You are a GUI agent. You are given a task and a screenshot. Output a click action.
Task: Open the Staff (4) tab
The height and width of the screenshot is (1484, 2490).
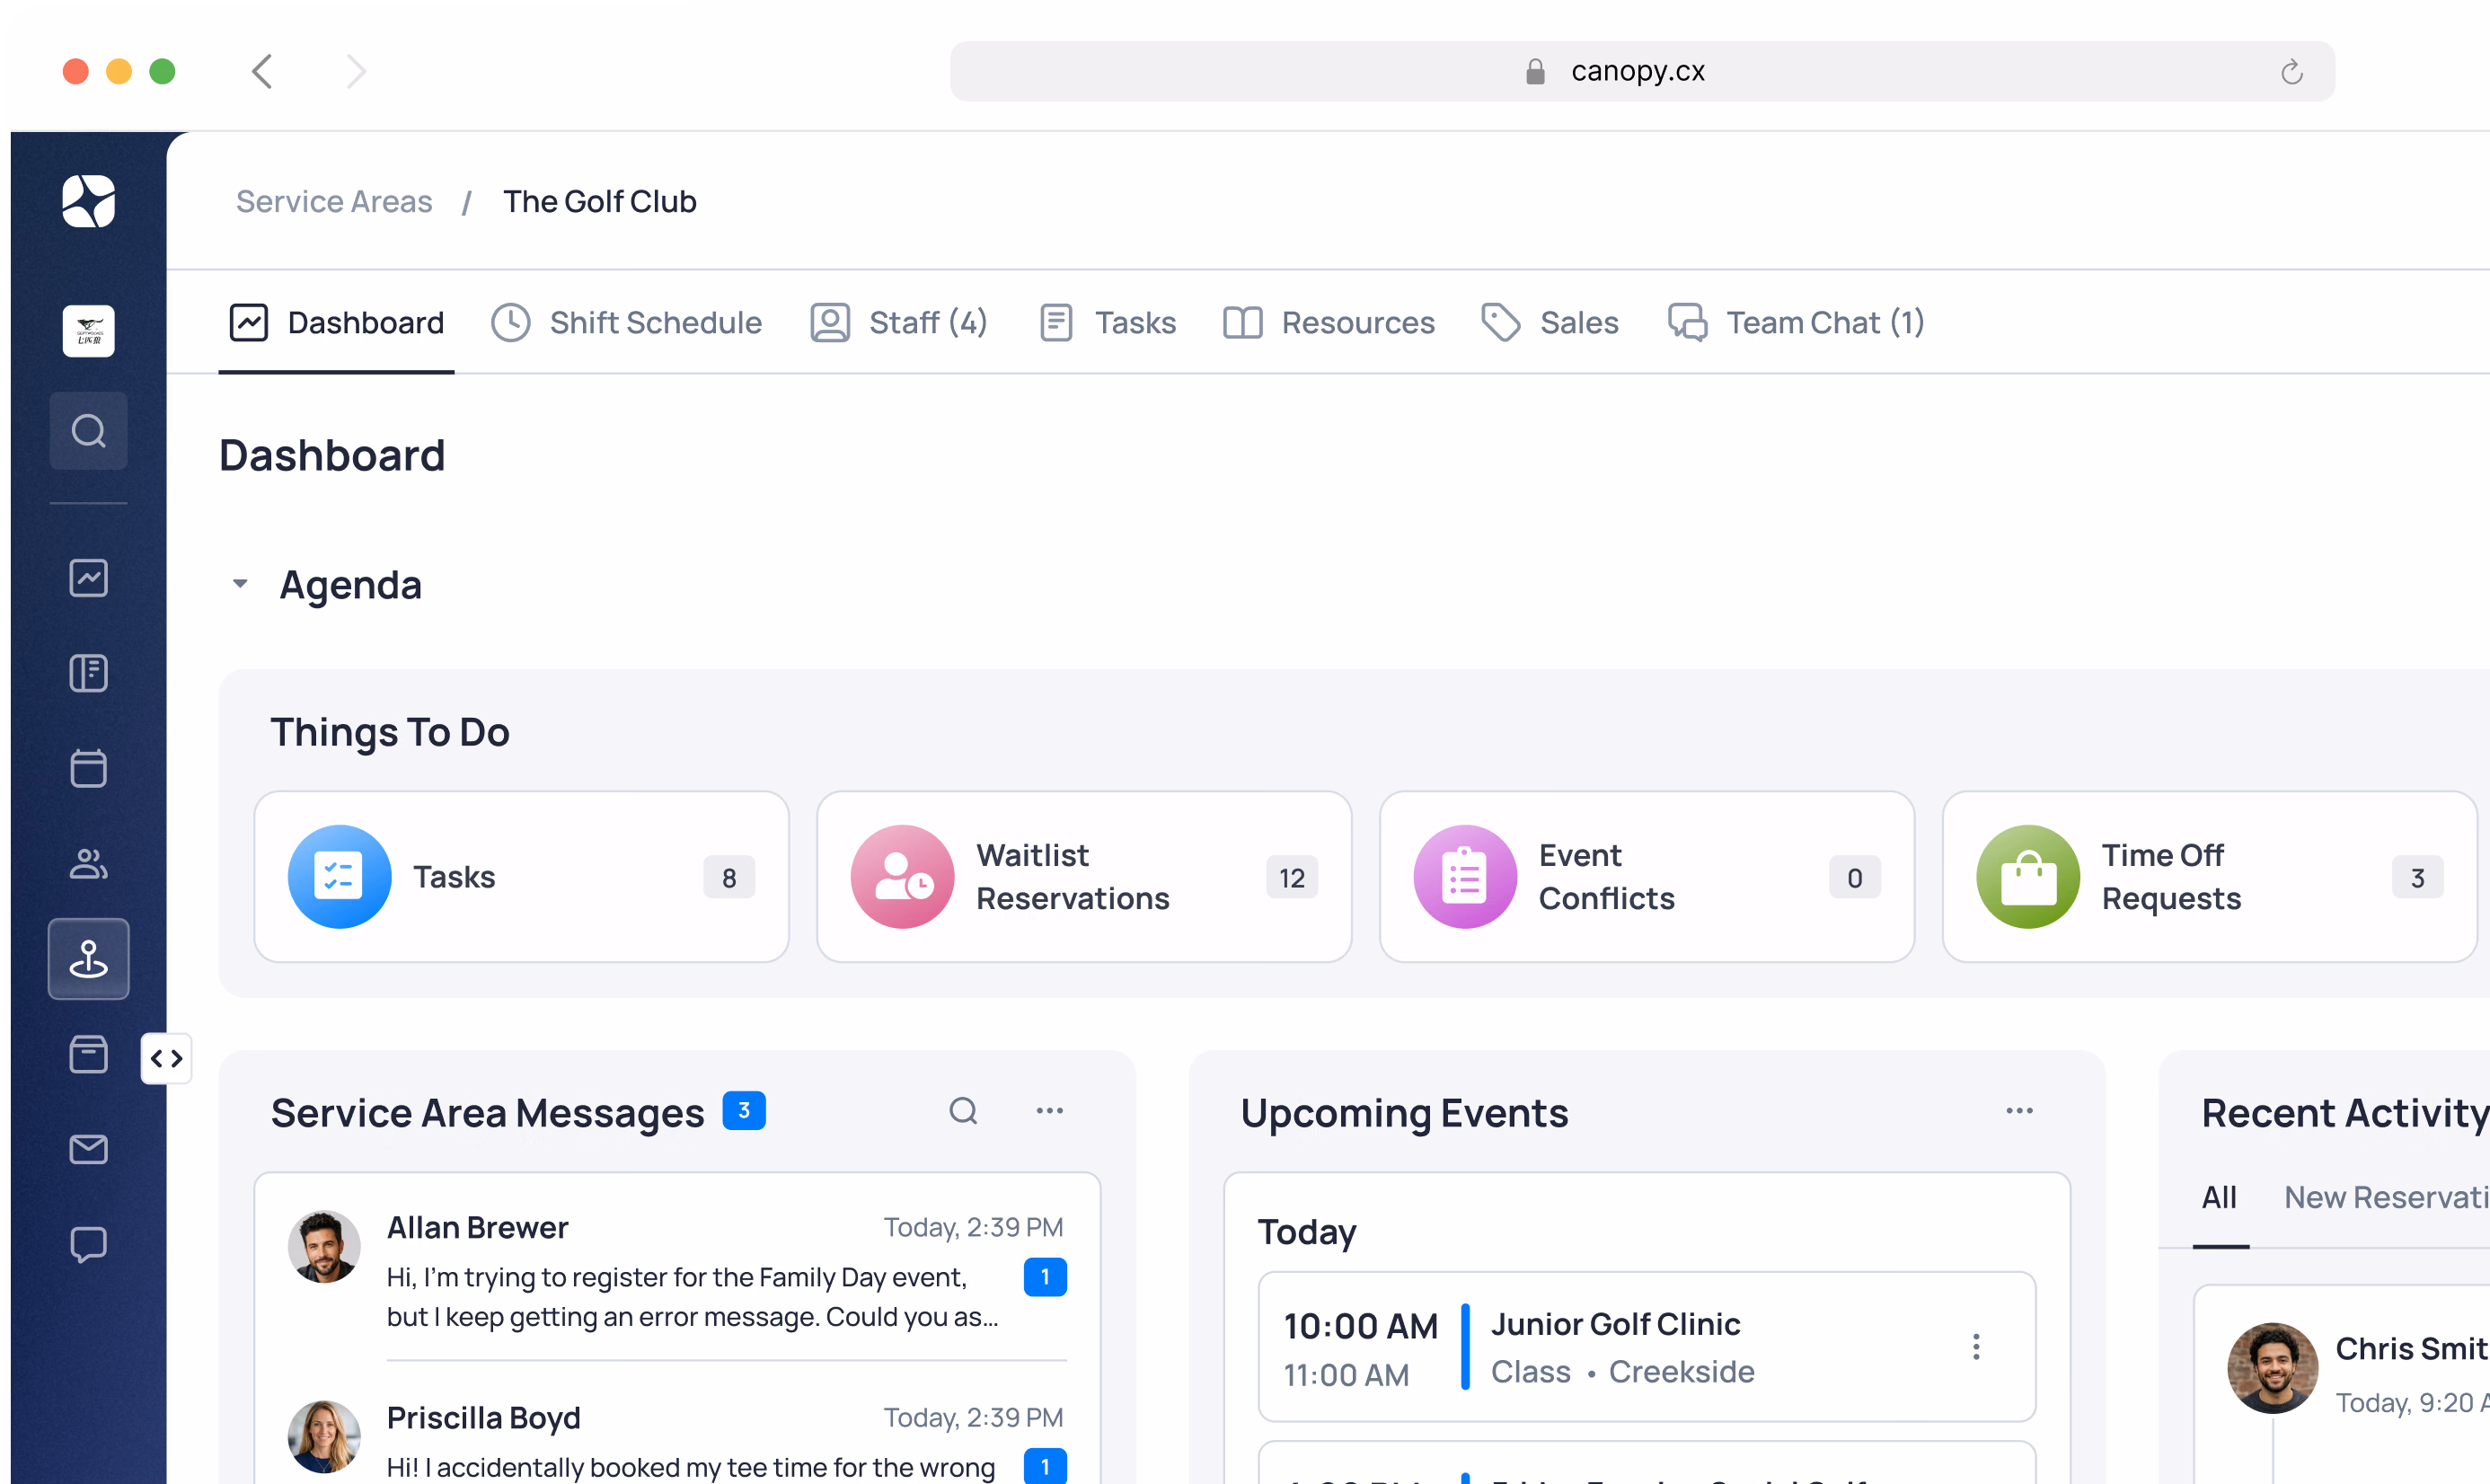pyautogui.click(x=899, y=323)
